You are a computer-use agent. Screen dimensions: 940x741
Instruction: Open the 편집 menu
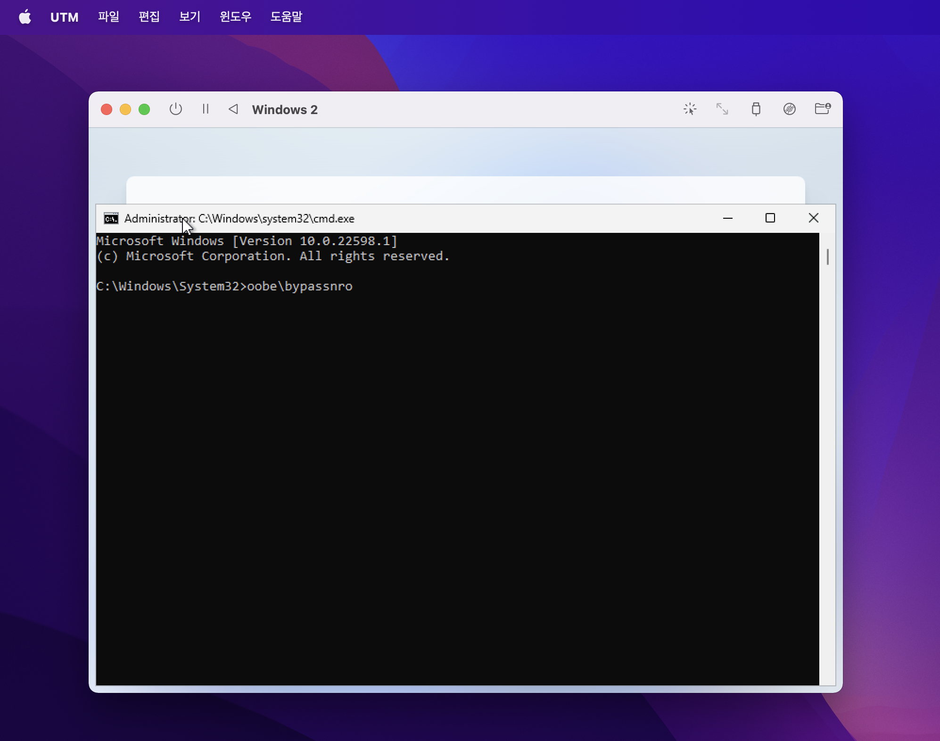coord(149,17)
